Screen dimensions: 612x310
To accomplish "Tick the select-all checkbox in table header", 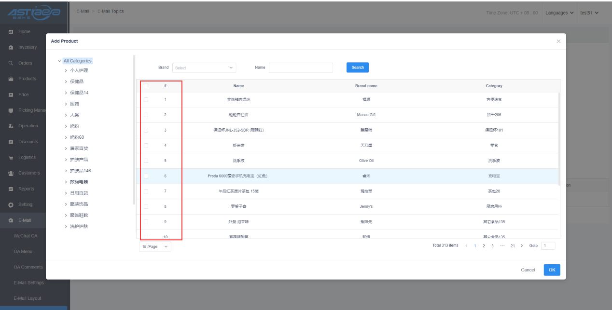I will [146, 86].
